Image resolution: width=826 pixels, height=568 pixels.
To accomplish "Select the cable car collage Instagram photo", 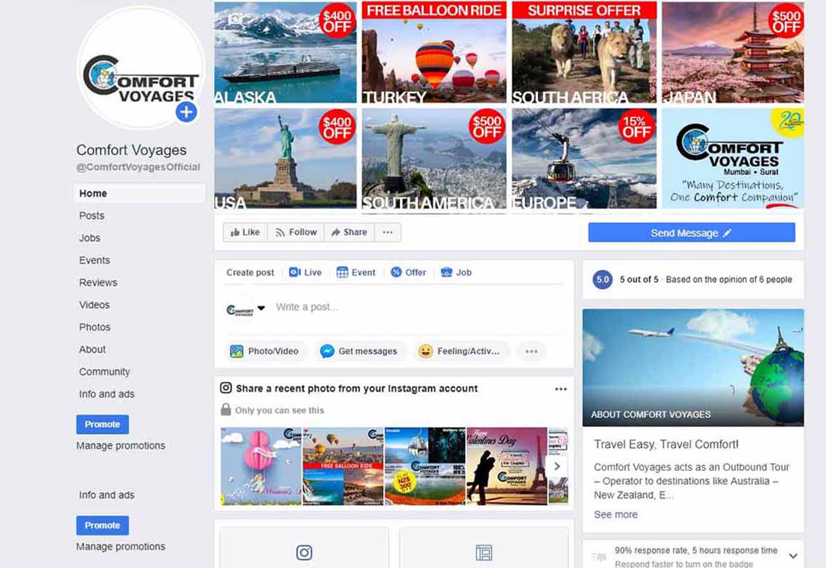I will point(425,466).
